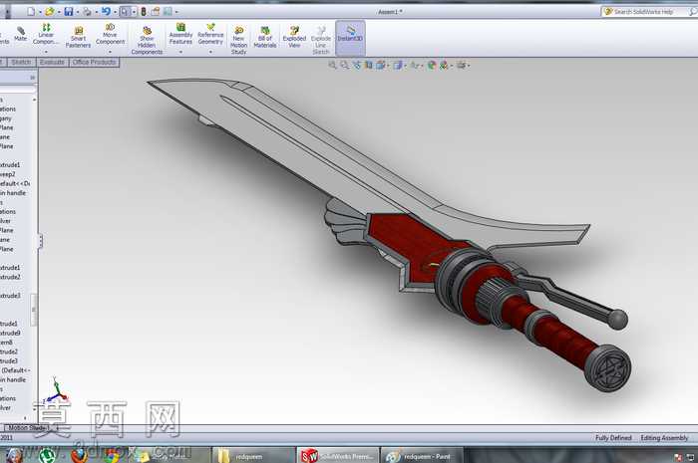
Task: Create a new document with New icon
Action: click(x=31, y=12)
